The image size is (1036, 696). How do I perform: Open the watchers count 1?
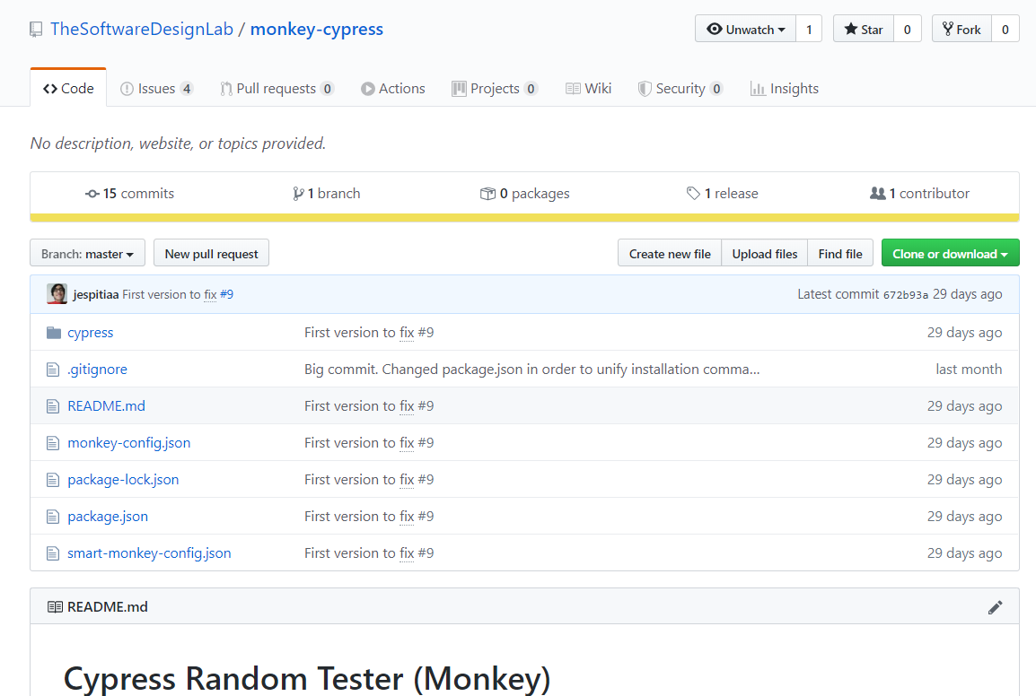(809, 29)
